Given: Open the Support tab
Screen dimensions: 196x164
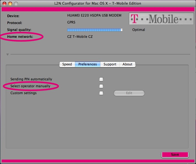Looking at the screenshot, I should click(x=110, y=64).
